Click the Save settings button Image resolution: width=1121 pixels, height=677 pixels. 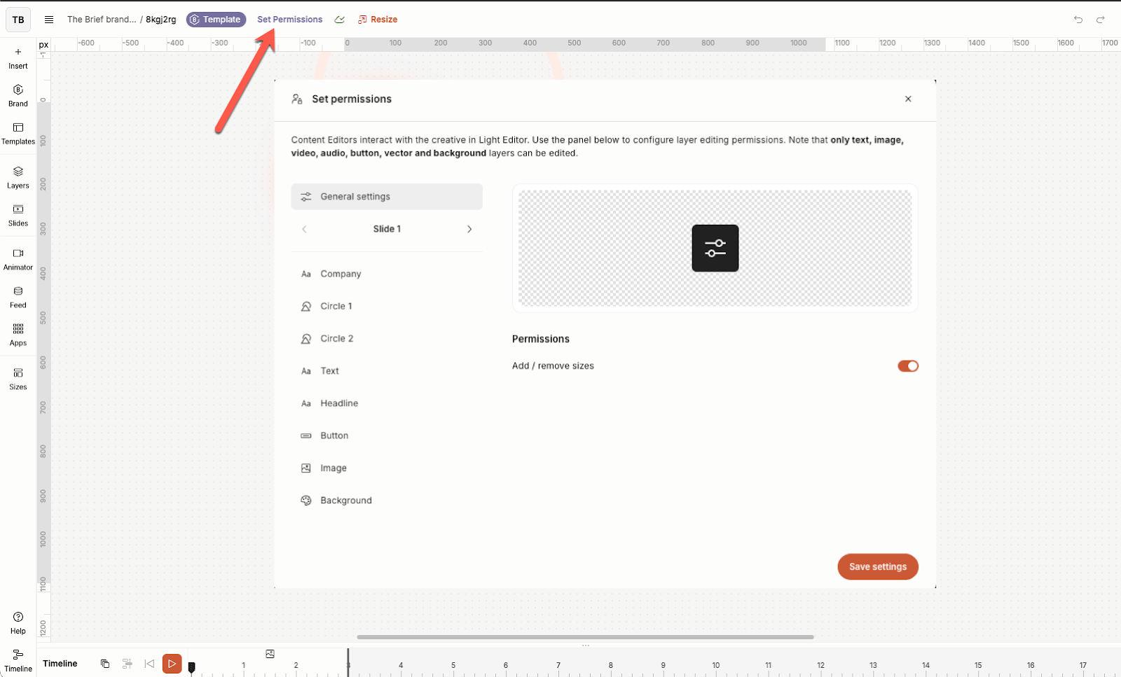coord(877,567)
